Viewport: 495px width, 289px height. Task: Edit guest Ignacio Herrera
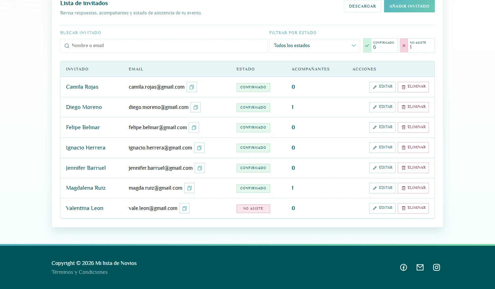[382, 148]
